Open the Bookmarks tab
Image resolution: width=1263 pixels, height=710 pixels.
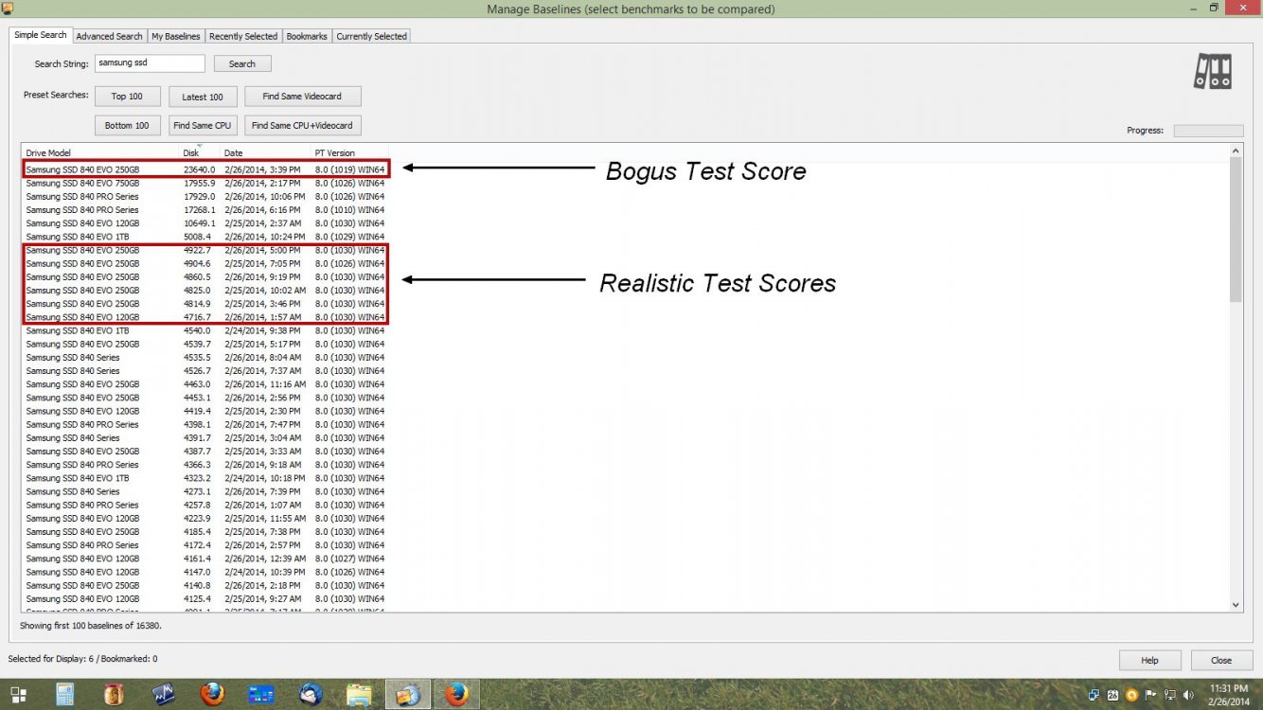coord(307,36)
